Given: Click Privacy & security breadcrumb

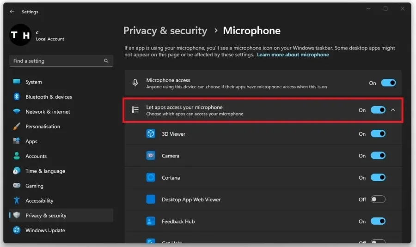Looking at the screenshot, I should (165, 31).
